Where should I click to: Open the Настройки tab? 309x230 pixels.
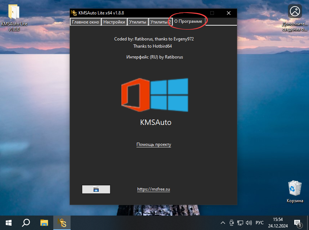point(114,22)
